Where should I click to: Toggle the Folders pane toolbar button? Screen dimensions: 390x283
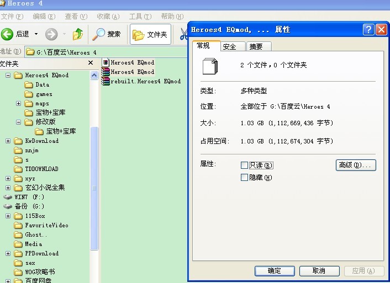click(x=150, y=34)
